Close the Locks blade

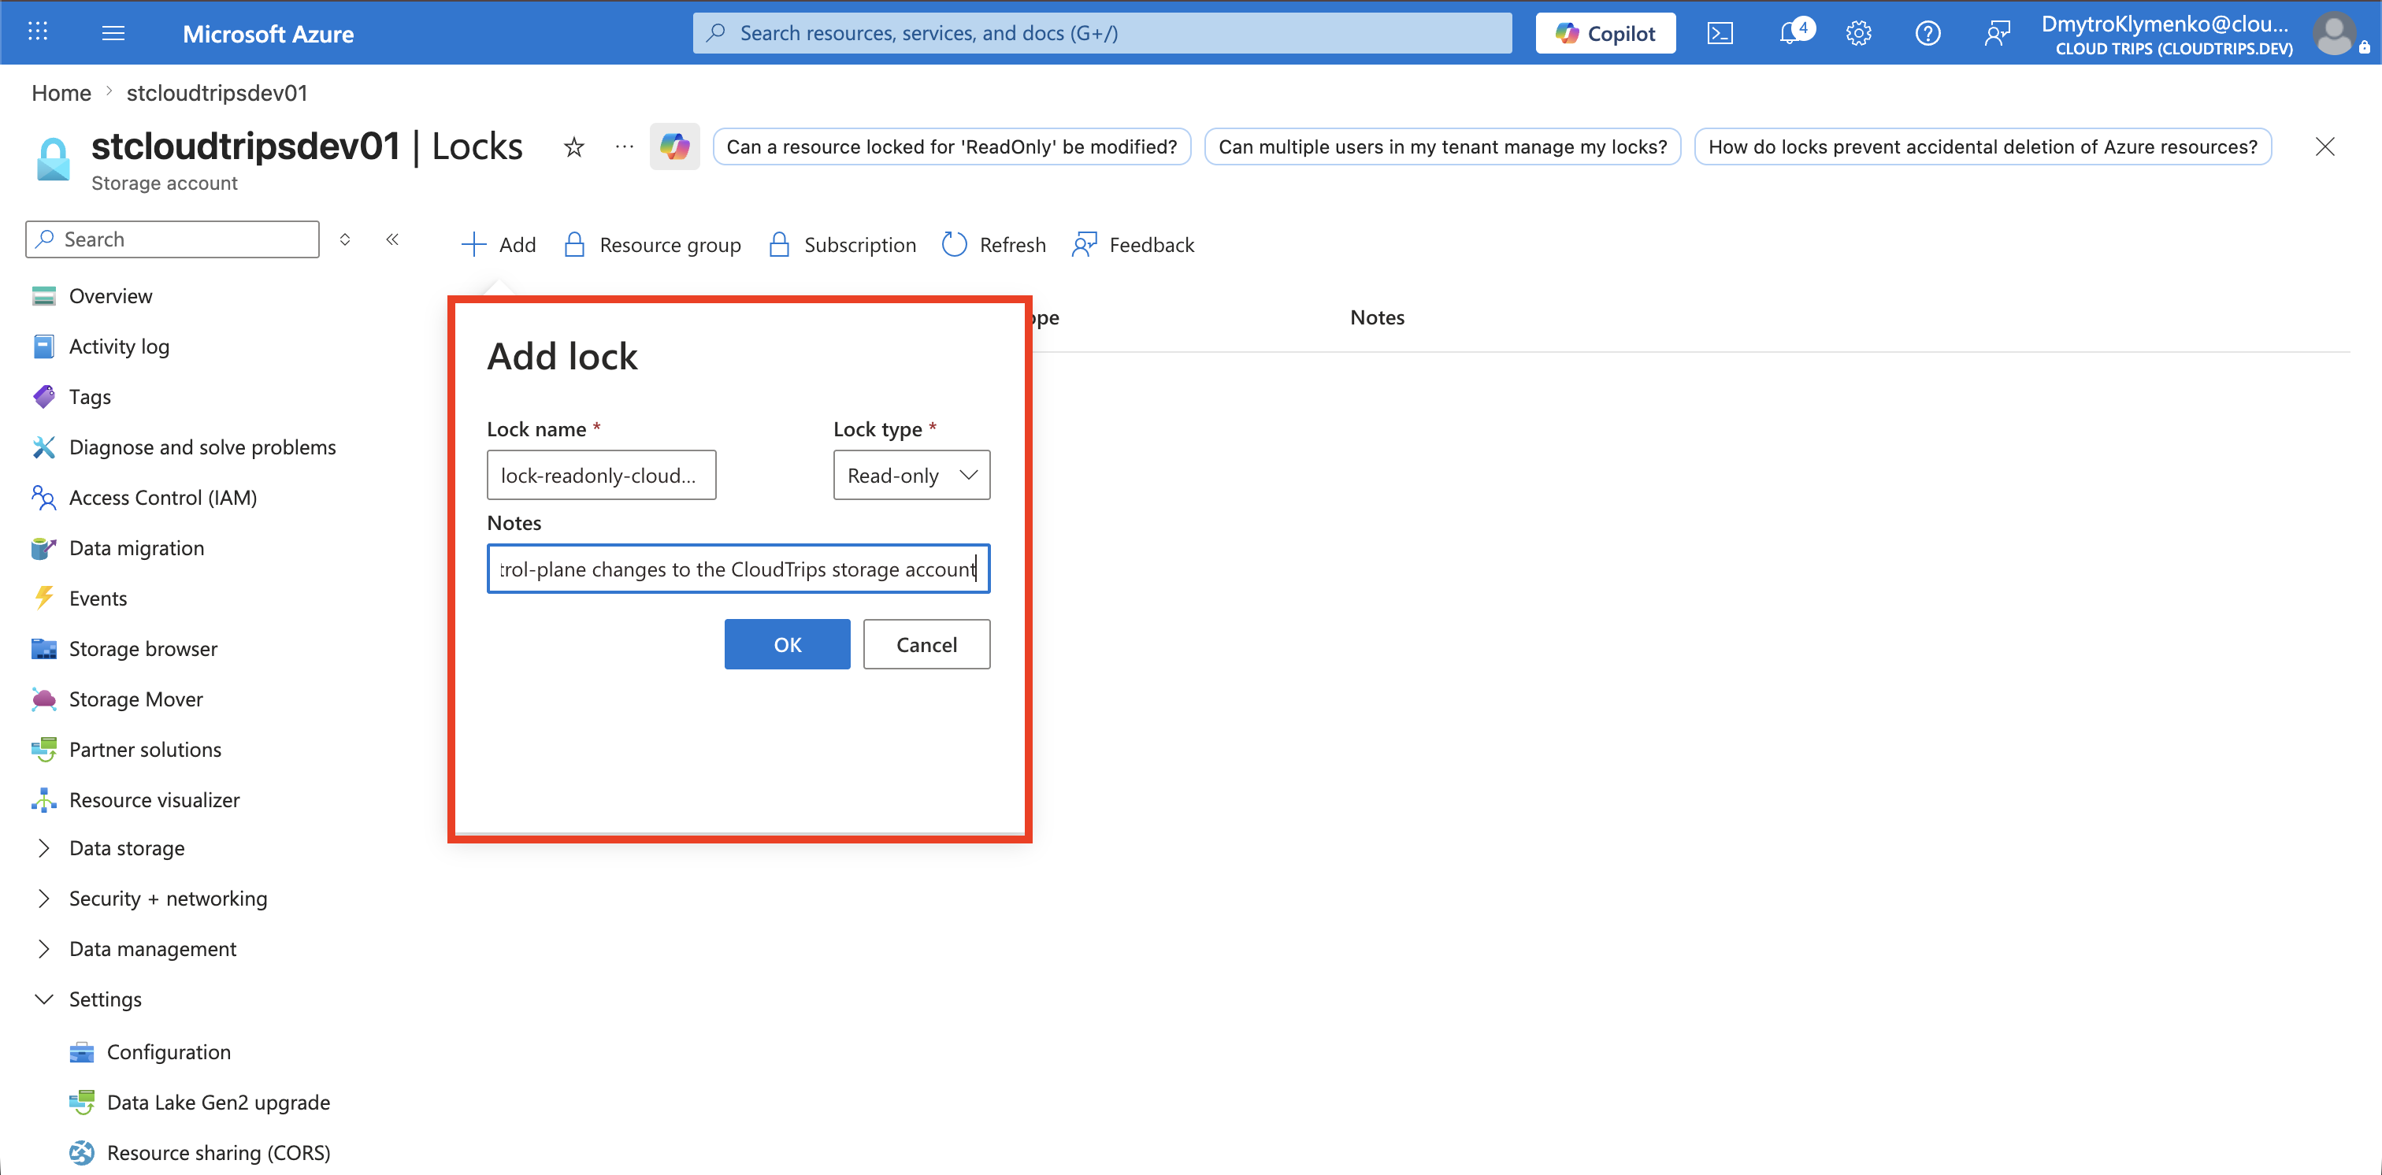pyautogui.click(x=2324, y=147)
